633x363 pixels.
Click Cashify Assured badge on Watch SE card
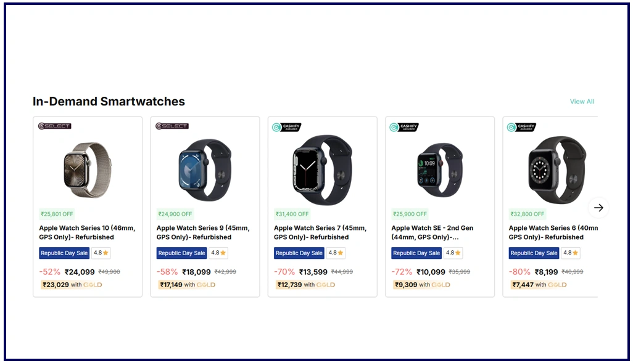point(404,128)
